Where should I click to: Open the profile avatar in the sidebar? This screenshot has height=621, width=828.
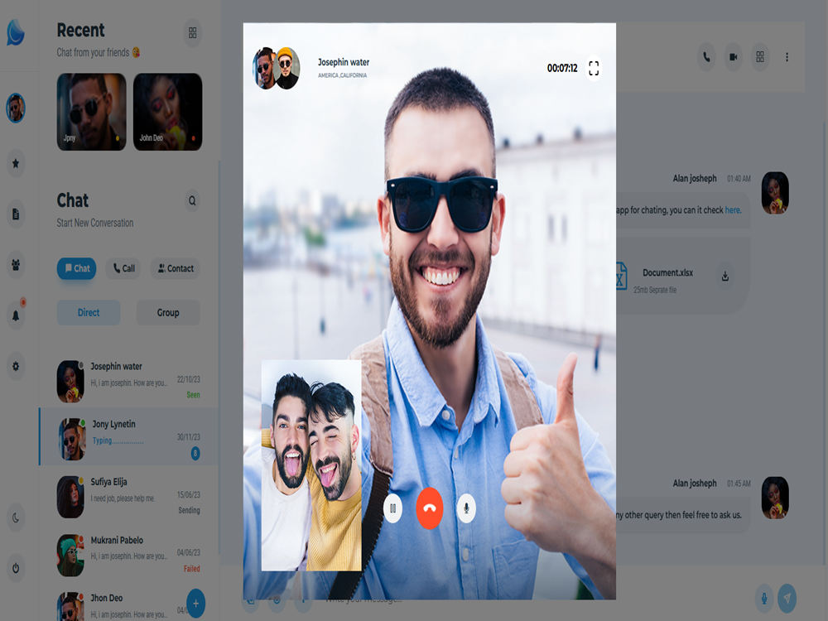[x=16, y=108]
